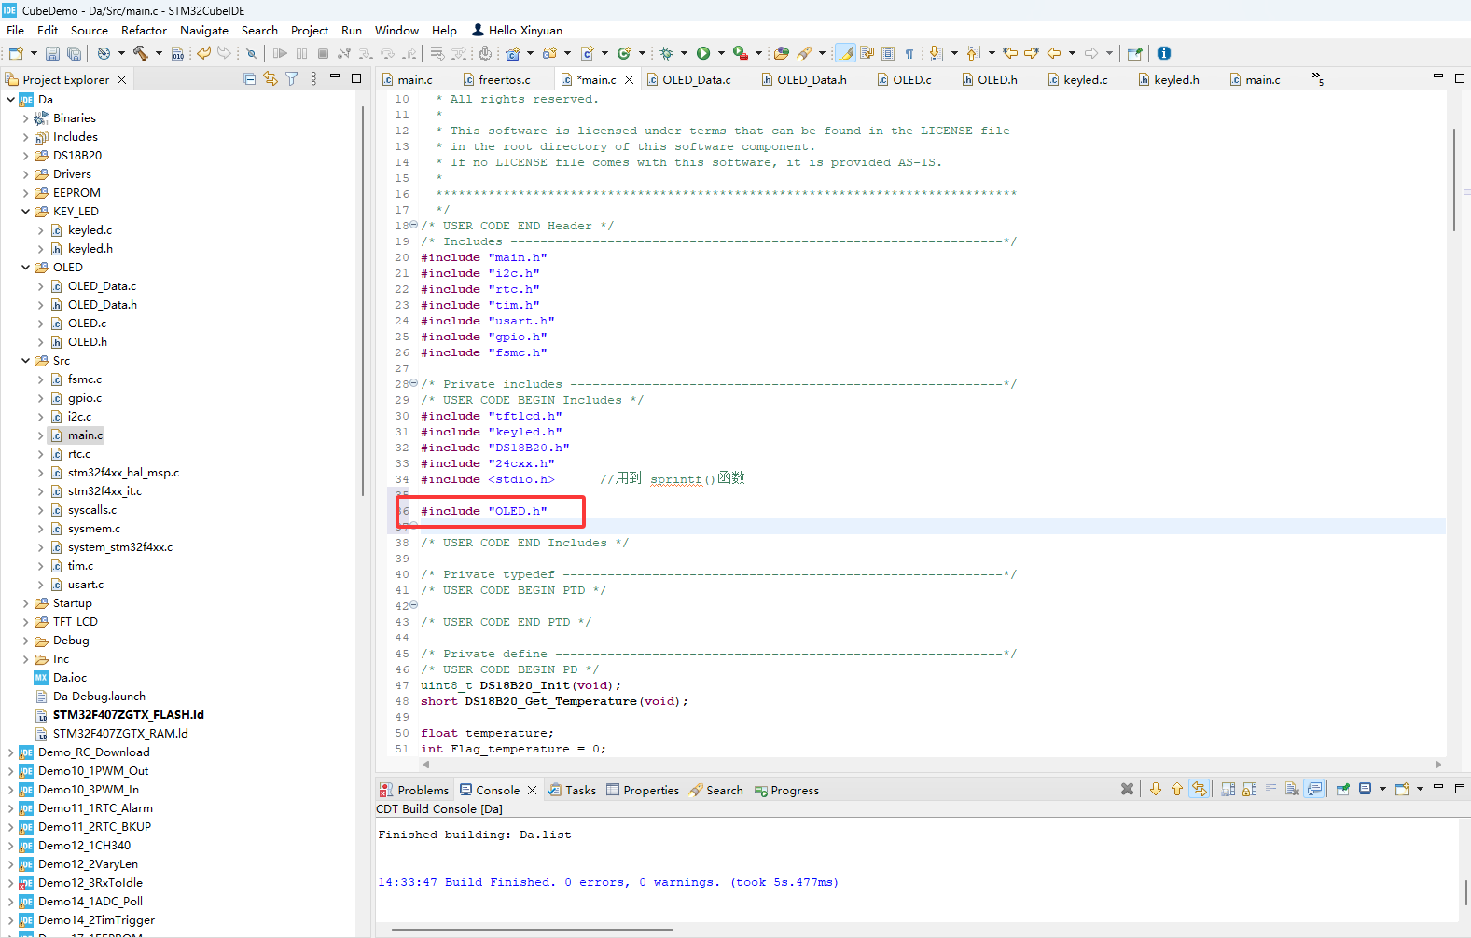Expand the Drivers folder
The height and width of the screenshot is (938, 1471).
coord(25,174)
